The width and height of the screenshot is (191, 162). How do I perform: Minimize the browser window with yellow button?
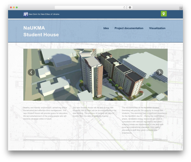coord(14,7)
